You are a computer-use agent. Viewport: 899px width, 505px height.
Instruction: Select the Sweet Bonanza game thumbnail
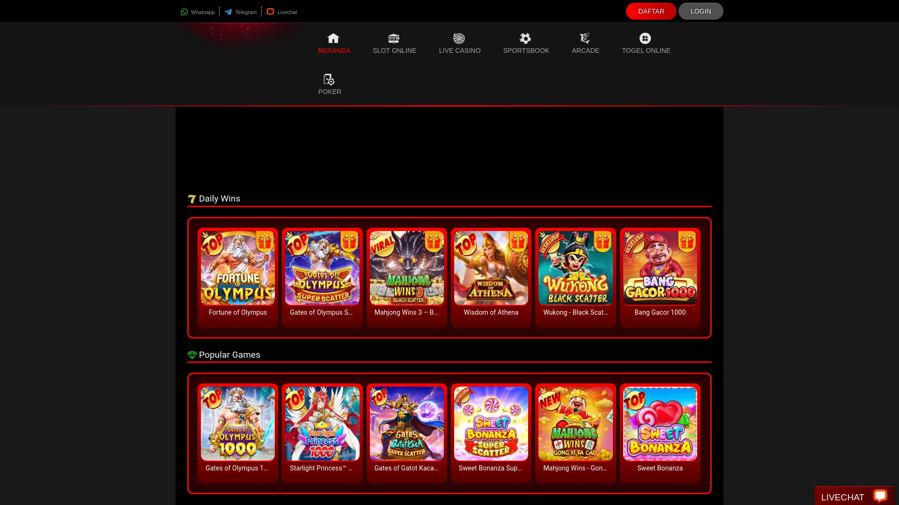click(660, 424)
